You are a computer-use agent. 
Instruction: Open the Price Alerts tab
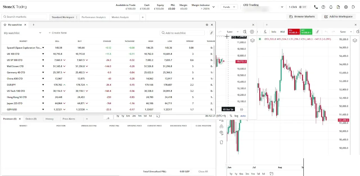click(69, 119)
